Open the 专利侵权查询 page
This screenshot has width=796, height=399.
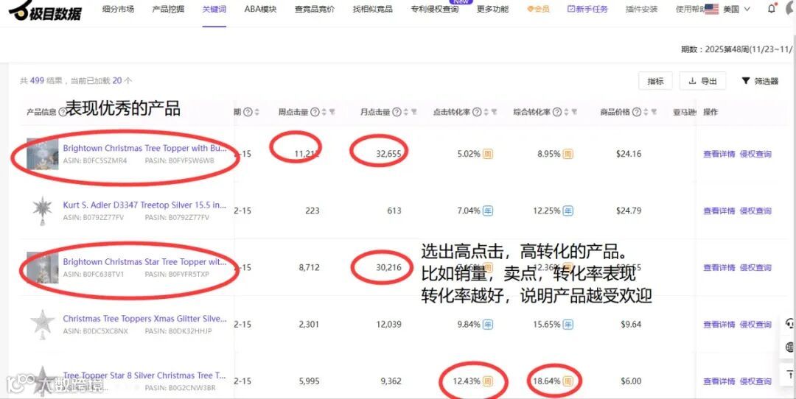435,9
